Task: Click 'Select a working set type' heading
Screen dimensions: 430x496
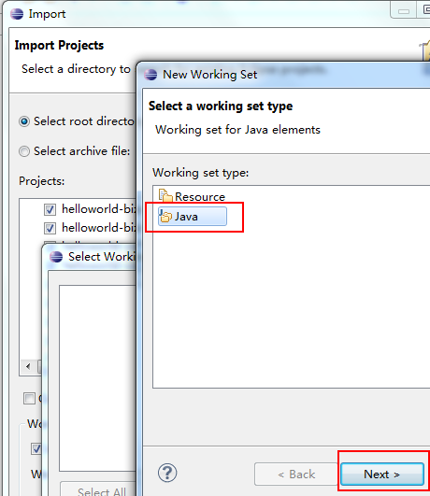Action: 221,106
